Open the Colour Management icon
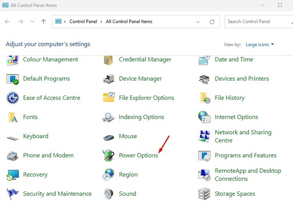Viewport: 293px width, 203px height. (12, 60)
